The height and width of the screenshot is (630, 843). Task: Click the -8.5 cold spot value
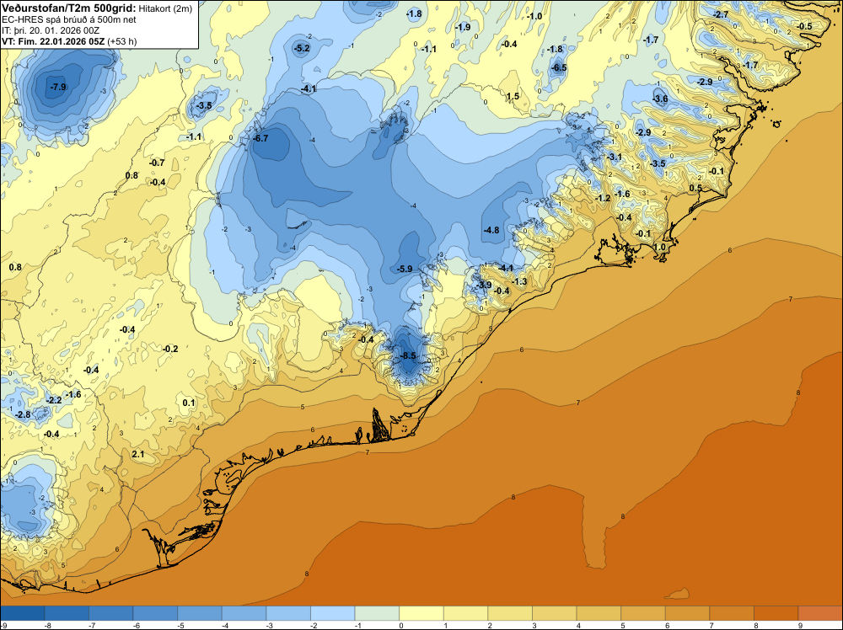408,355
